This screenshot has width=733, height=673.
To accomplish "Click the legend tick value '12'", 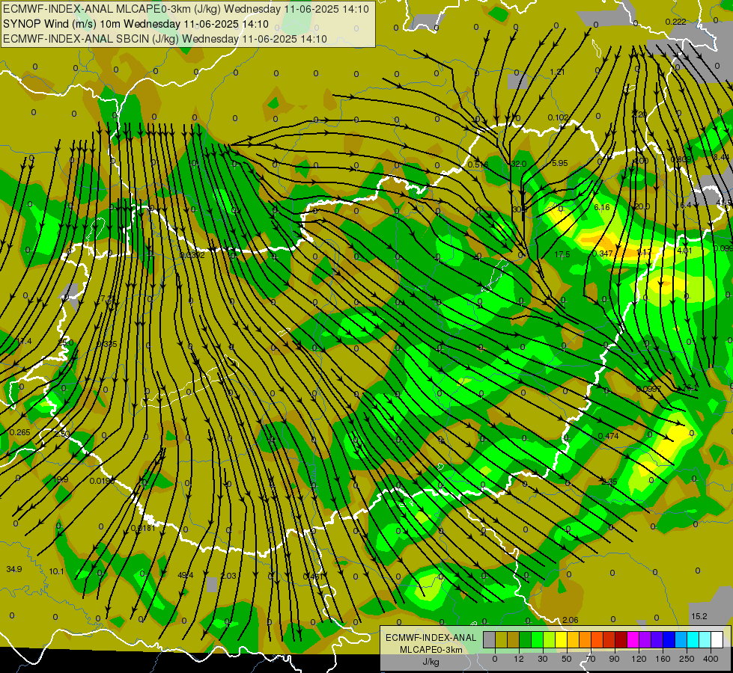I will click(519, 659).
